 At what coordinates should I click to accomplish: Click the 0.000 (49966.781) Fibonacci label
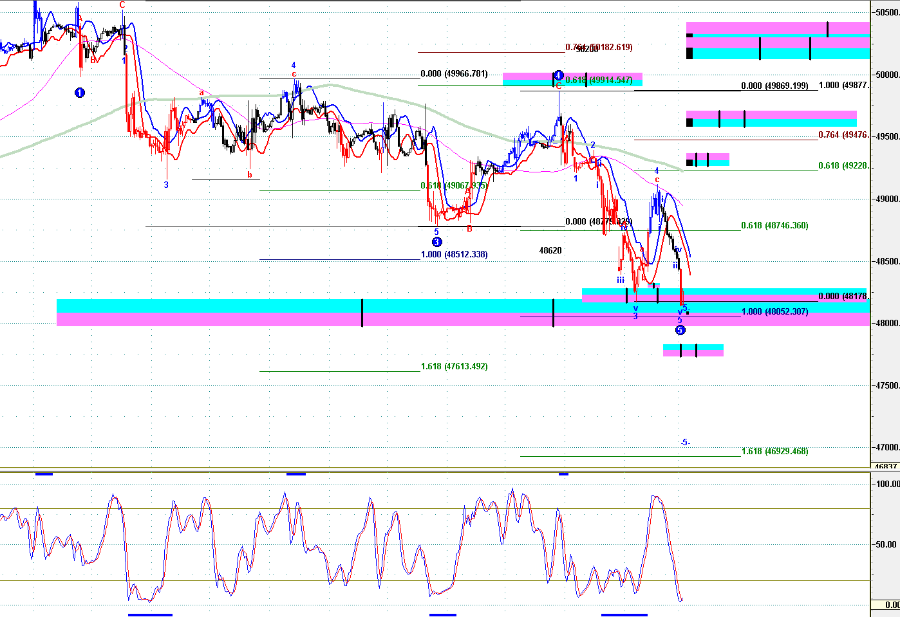click(x=454, y=74)
